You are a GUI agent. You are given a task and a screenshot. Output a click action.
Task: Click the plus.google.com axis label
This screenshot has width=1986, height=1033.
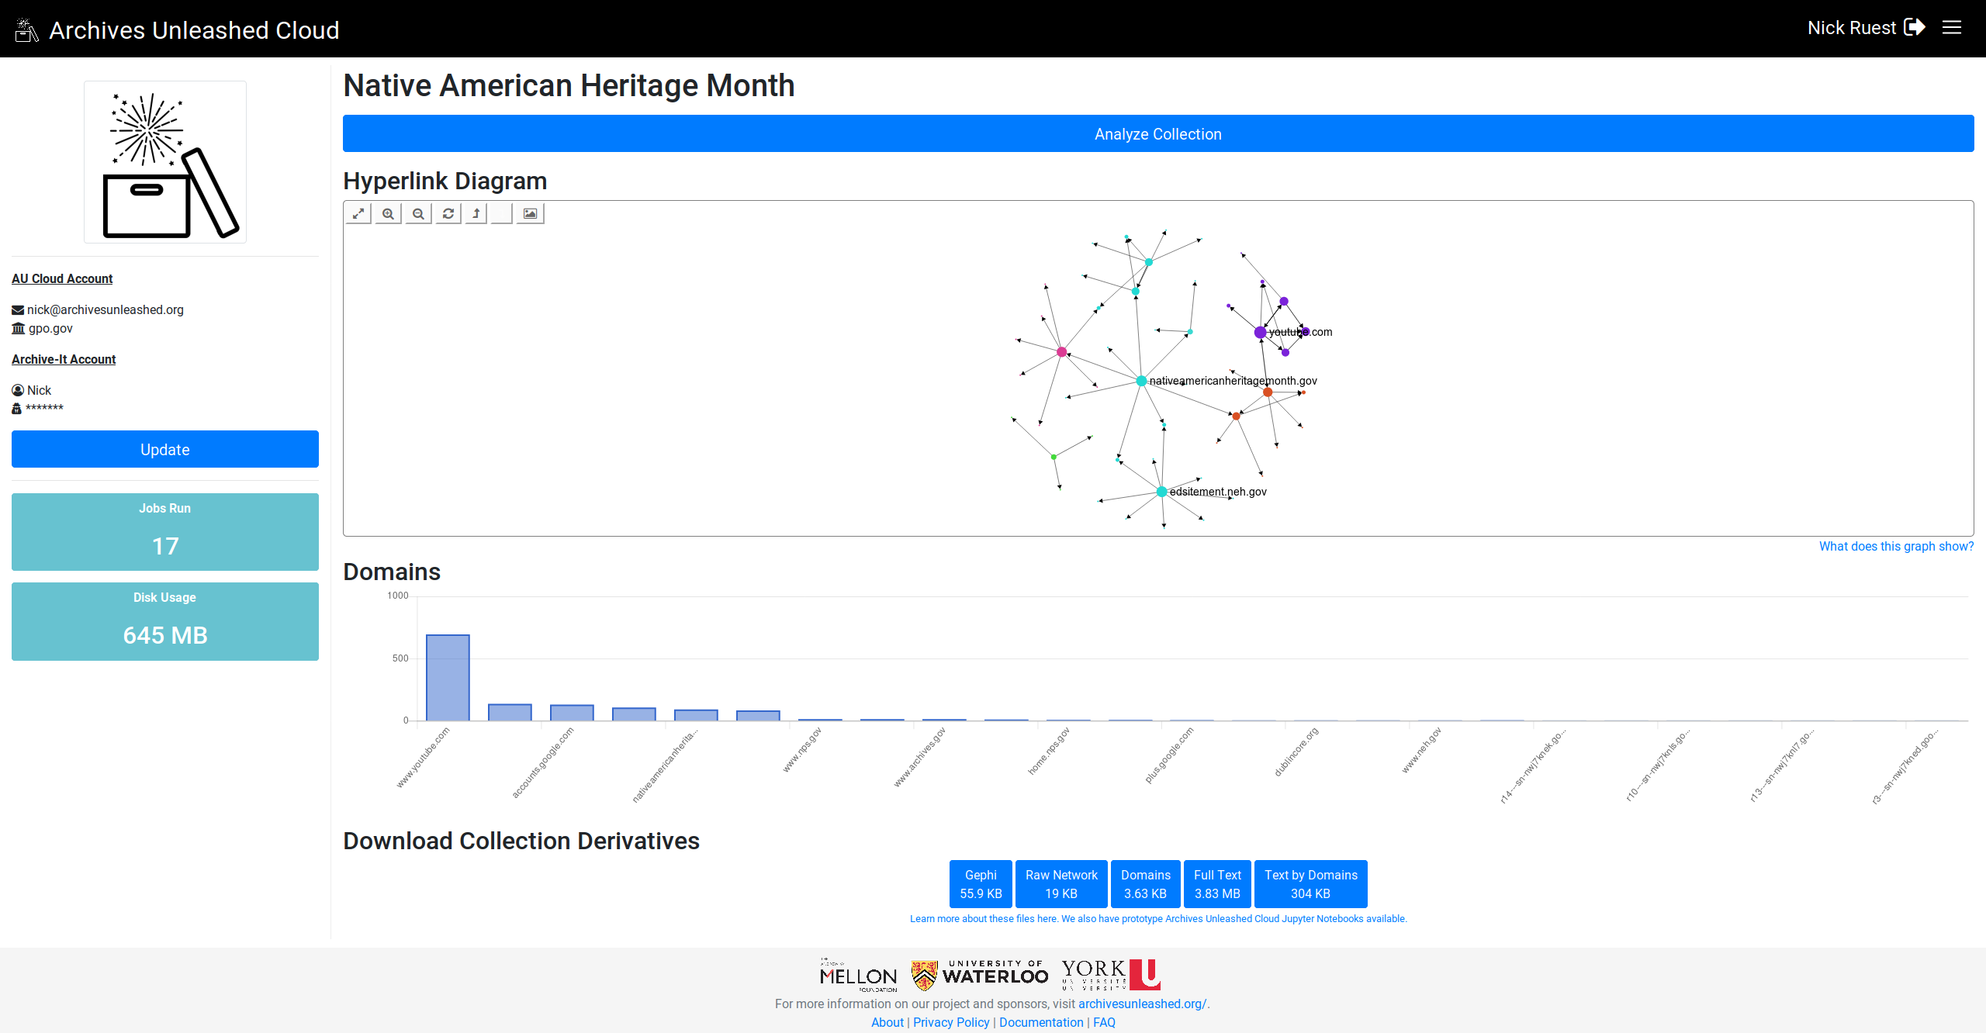[x=1169, y=755]
